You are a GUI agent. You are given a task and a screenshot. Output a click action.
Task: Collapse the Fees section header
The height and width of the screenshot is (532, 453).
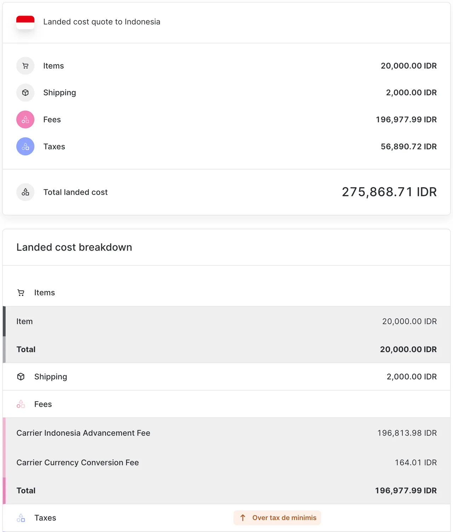(43, 404)
